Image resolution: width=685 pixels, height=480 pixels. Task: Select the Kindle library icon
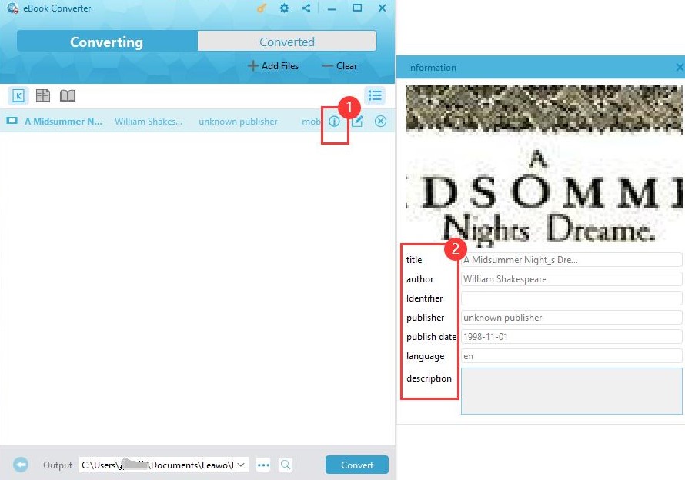(18, 95)
